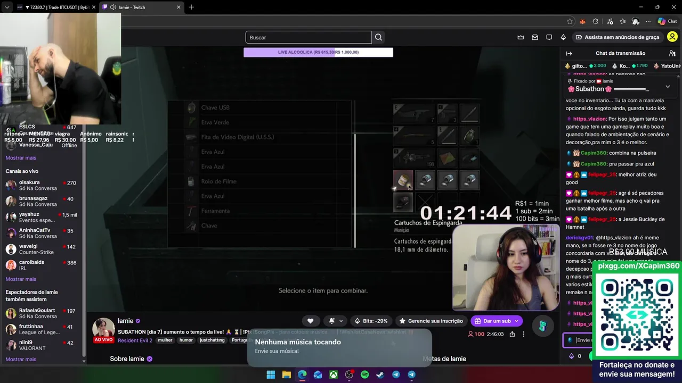This screenshot has width=682, height=383.
Task: Open OBS Studio from the taskbar
Action: (x=349, y=374)
